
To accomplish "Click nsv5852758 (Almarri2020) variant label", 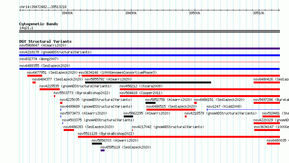I will pos(169,100).
